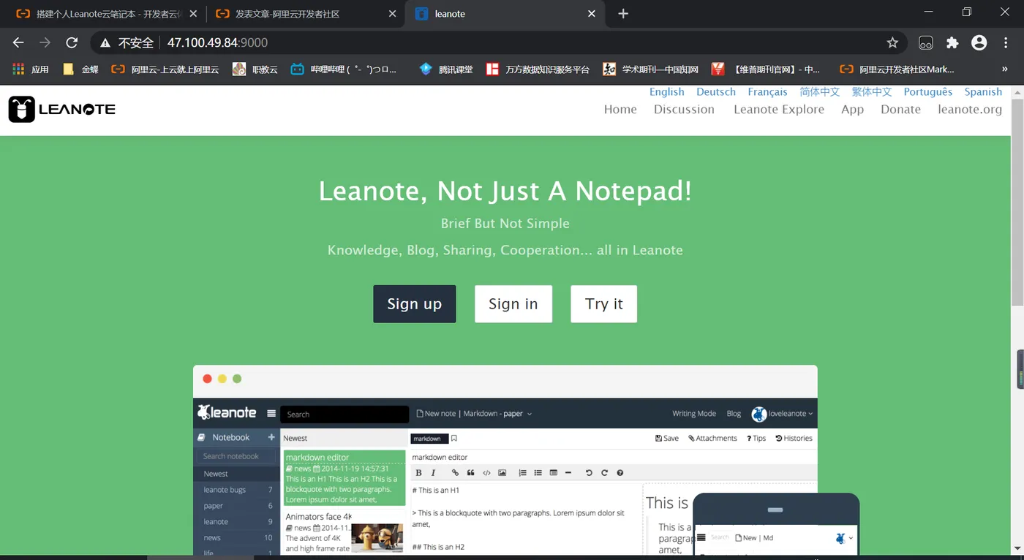Click the not-secure warning triangle icon
Image resolution: width=1024 pixels, height=560 pixels.
tap(105, 43)
